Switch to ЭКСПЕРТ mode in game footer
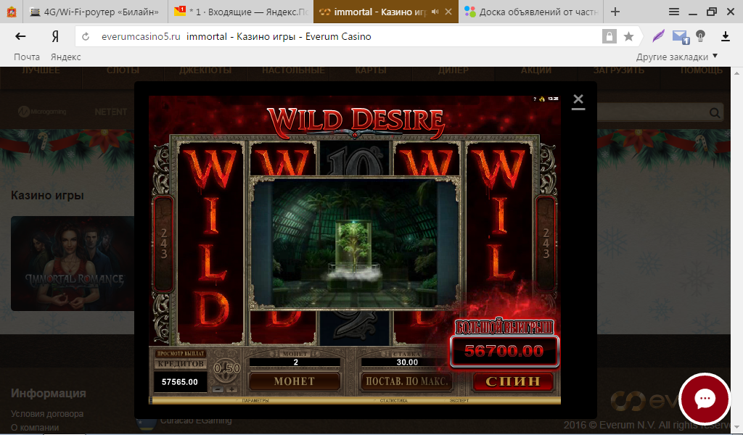 [459, 400]
